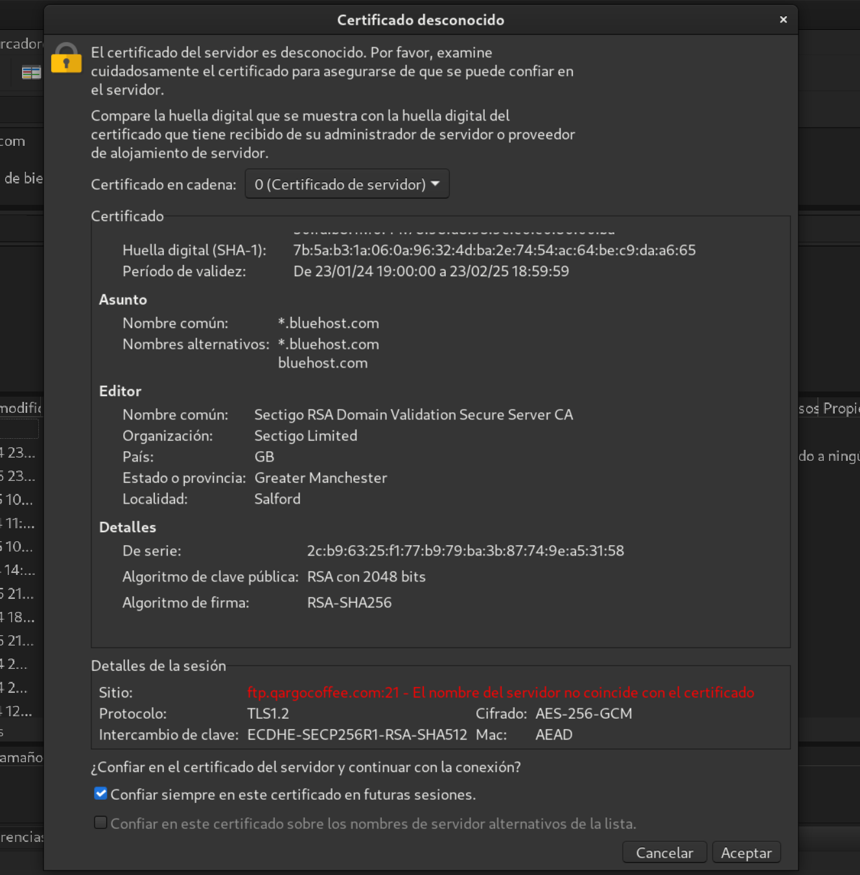Click the toolbar icon in FileZilla window behind dialog

coord(31,73)
